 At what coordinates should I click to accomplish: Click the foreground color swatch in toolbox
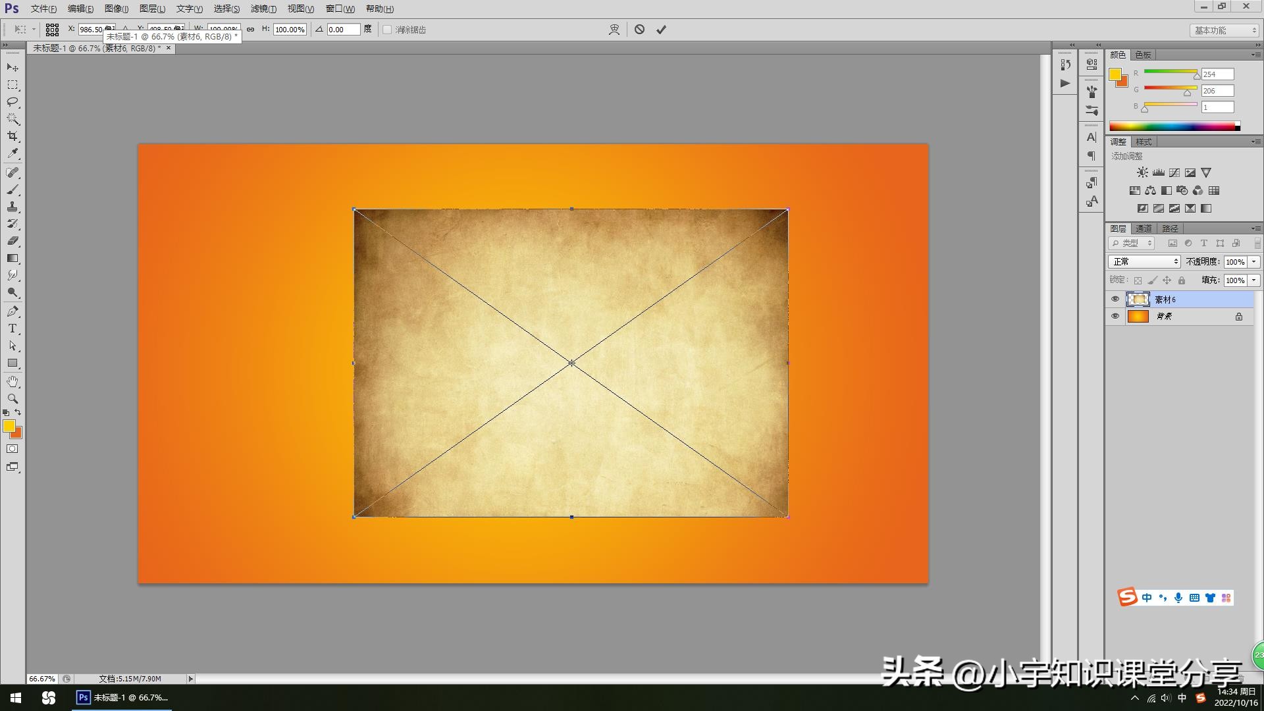point(9,426)
